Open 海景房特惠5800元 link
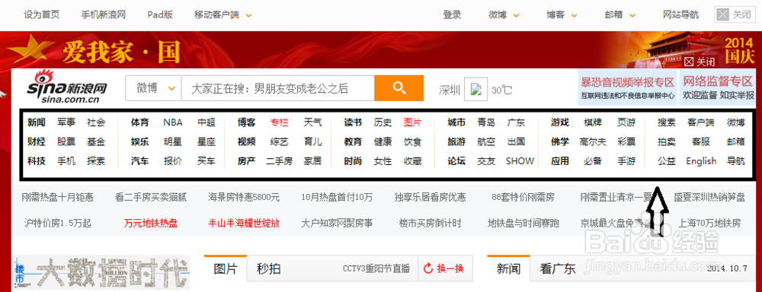Image resolution: width=762 pixels, height=292 pixels. [244, 198]
